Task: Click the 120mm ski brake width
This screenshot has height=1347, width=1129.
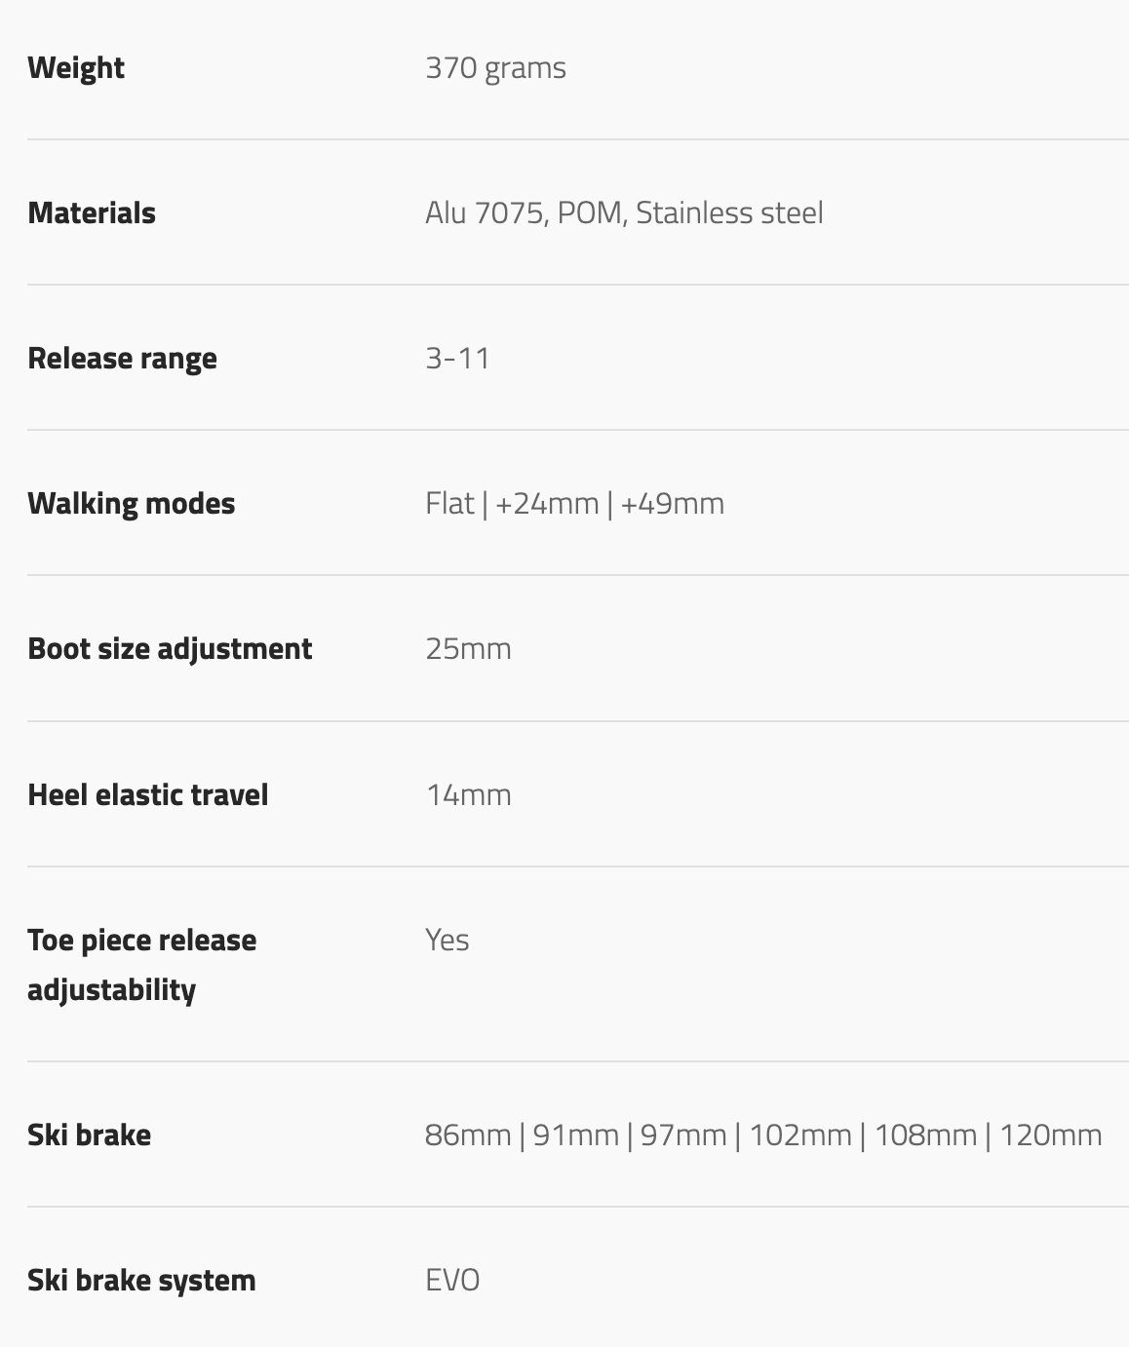Action: 1050,1135
